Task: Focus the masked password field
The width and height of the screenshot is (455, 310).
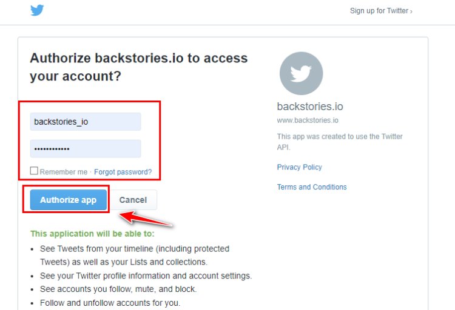Action: pyautogui.click(x=86, y=148)
